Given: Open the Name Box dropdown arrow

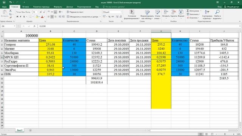Looking at the screenshot, I should pyautogui.click(x=14, y=26).
